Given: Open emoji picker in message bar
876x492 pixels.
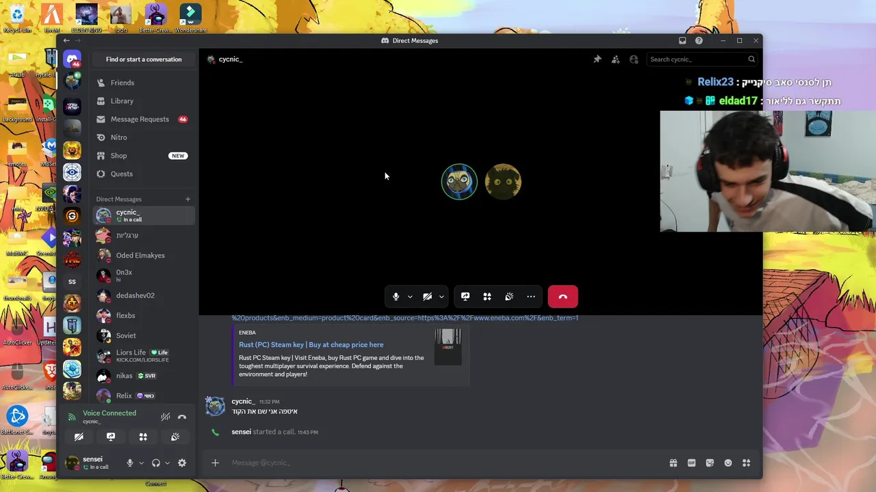Looking at the screenshot, I should pyautogui.click(x=728, y=463).
